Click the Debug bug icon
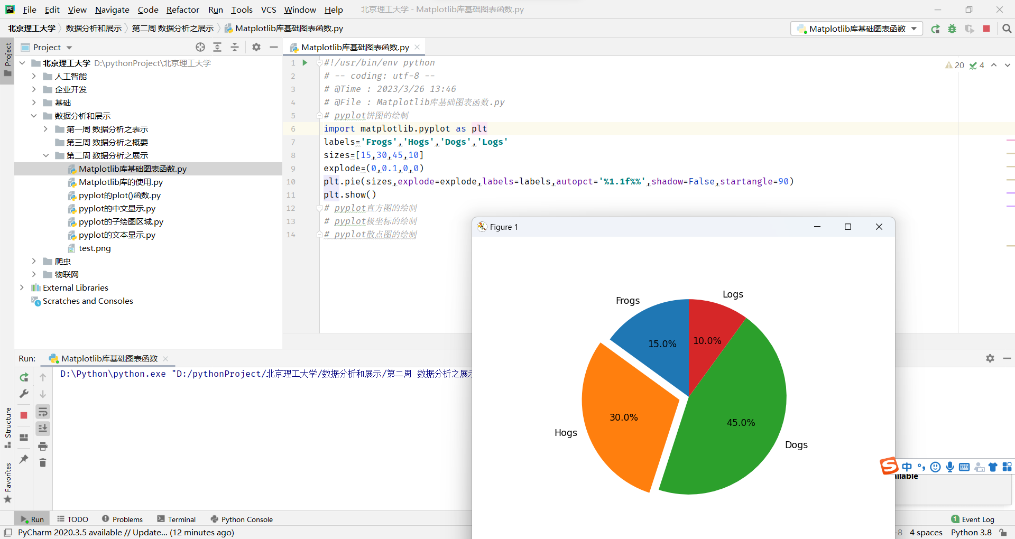The height and width of the screenshot is (539, 1015). (x=952, y=29)
